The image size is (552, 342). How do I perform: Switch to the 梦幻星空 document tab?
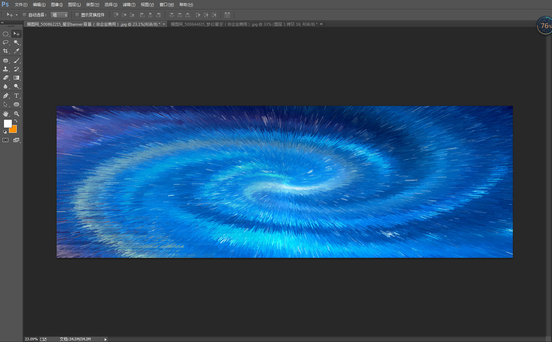tap(244, 24)
